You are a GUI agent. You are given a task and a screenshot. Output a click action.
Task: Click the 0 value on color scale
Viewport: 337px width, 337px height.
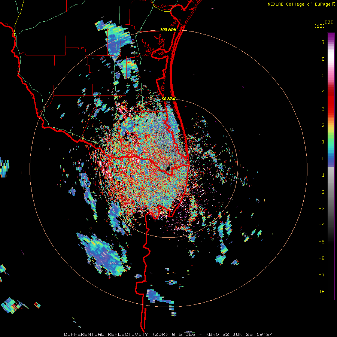coord(323,159)
